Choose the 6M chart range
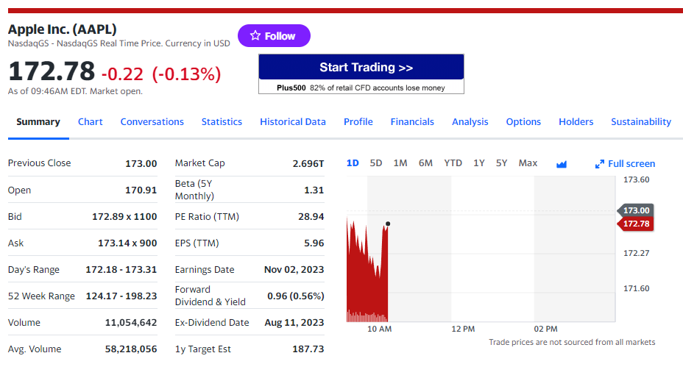Screen dimensions: 683x378 coord(425,163)
